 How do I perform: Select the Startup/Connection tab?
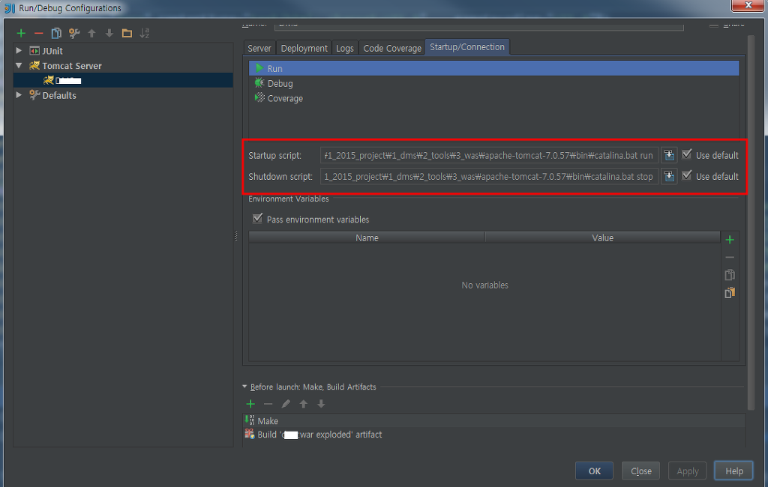467,47
